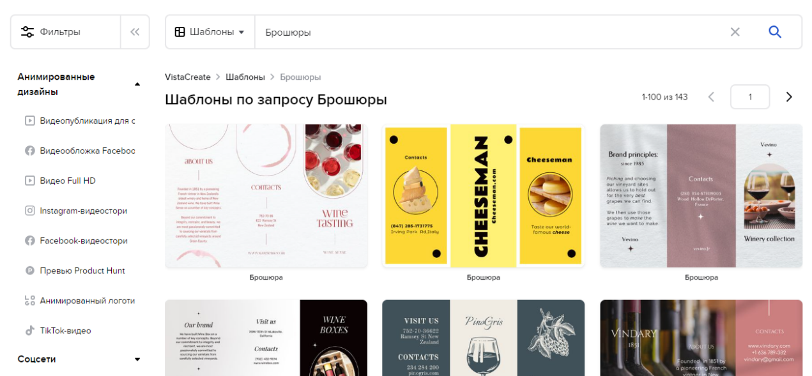
Task: Go to next results page arrow
Action: (x=789, y=97)
